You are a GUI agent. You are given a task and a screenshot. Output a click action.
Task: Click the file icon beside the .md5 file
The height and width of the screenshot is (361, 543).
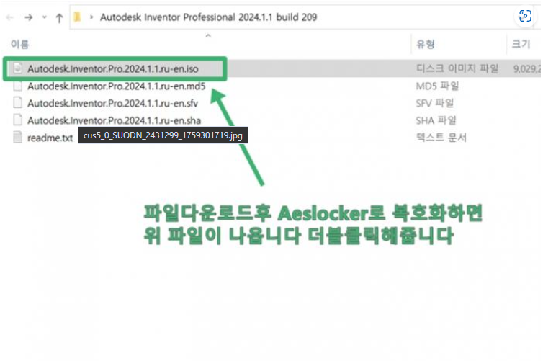tap(18, 86)
